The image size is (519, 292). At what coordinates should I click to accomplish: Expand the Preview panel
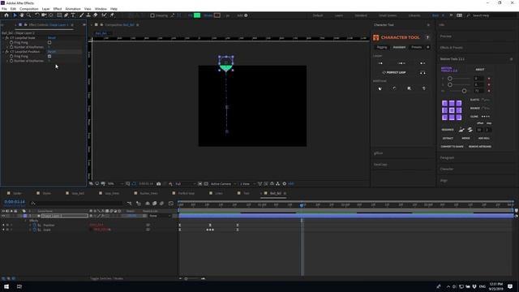point(446,36)
